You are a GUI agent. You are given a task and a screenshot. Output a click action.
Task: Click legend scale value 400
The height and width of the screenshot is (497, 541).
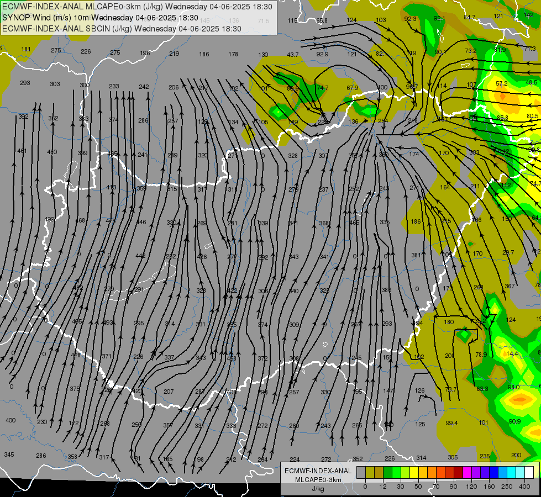524,487
